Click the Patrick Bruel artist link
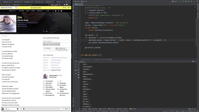 [x=23, y=20]
